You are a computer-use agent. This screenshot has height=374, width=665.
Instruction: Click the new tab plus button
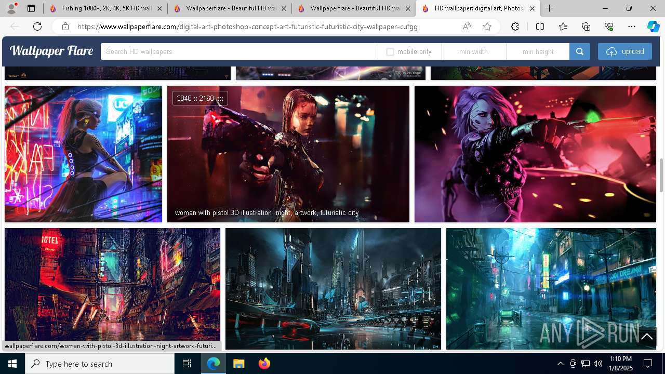click(x=549, y=8)
